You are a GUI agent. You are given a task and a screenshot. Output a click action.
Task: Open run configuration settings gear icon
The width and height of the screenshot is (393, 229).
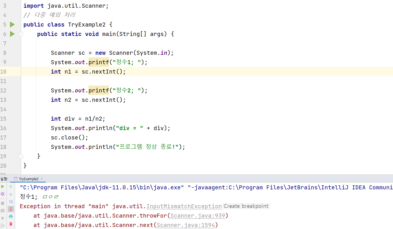3,194
